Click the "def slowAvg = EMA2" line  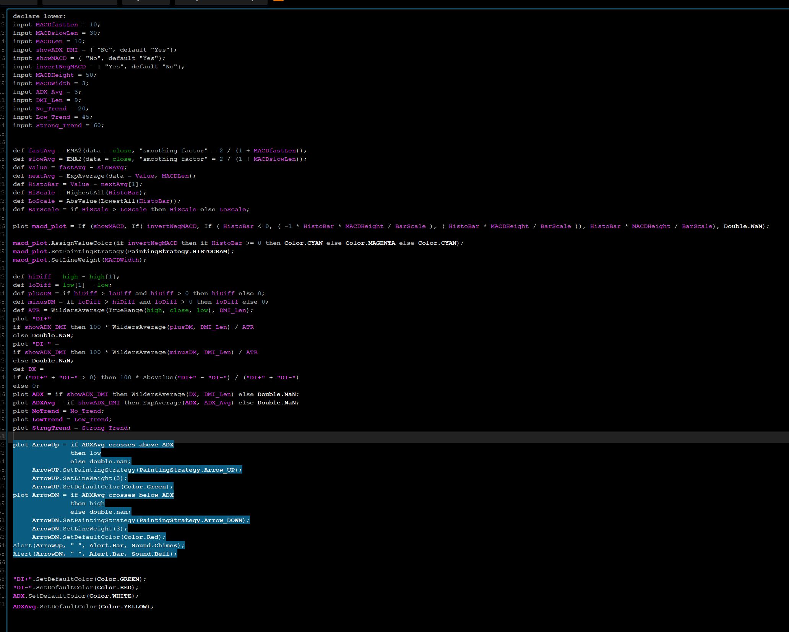pyautogui.click(x=160, y=159)
